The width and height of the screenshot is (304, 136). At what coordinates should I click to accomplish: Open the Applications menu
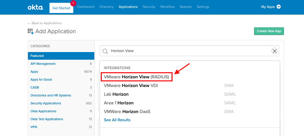pos(128,7)
